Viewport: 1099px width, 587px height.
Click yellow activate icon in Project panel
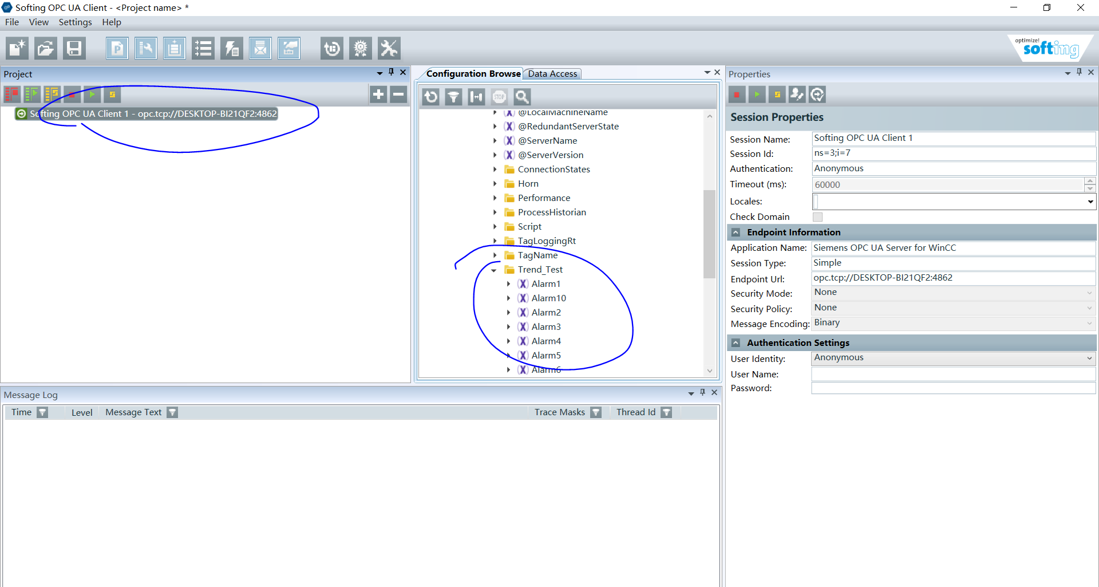coord(112,94)
